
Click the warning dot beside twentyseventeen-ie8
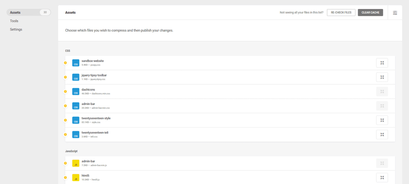coord(65,134)
